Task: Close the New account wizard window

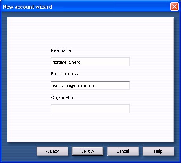Action: click(x=174, y=6)
